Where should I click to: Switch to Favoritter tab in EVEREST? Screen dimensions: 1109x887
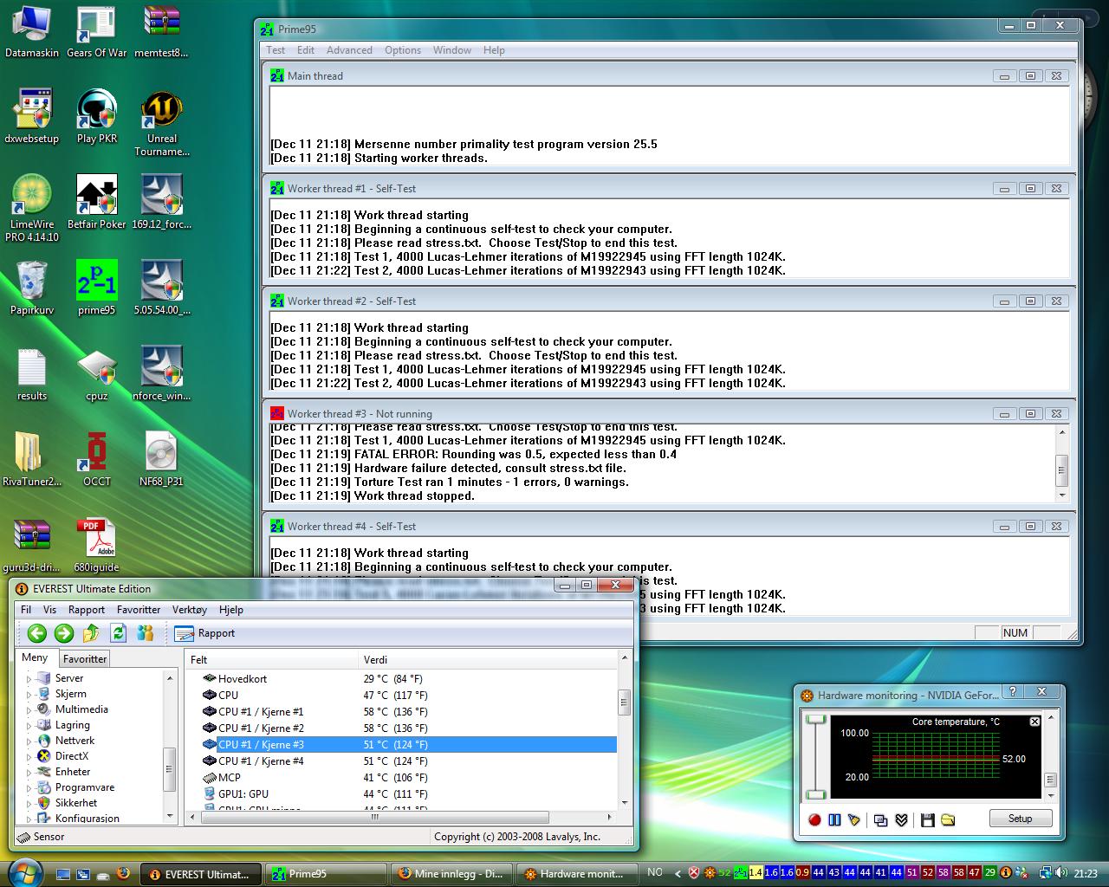point(85,659)
